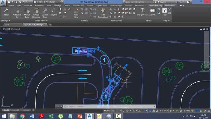Click the 3.5000 value in status bar
This screenshot has height=119, width=211.
[x=187, y=111]
